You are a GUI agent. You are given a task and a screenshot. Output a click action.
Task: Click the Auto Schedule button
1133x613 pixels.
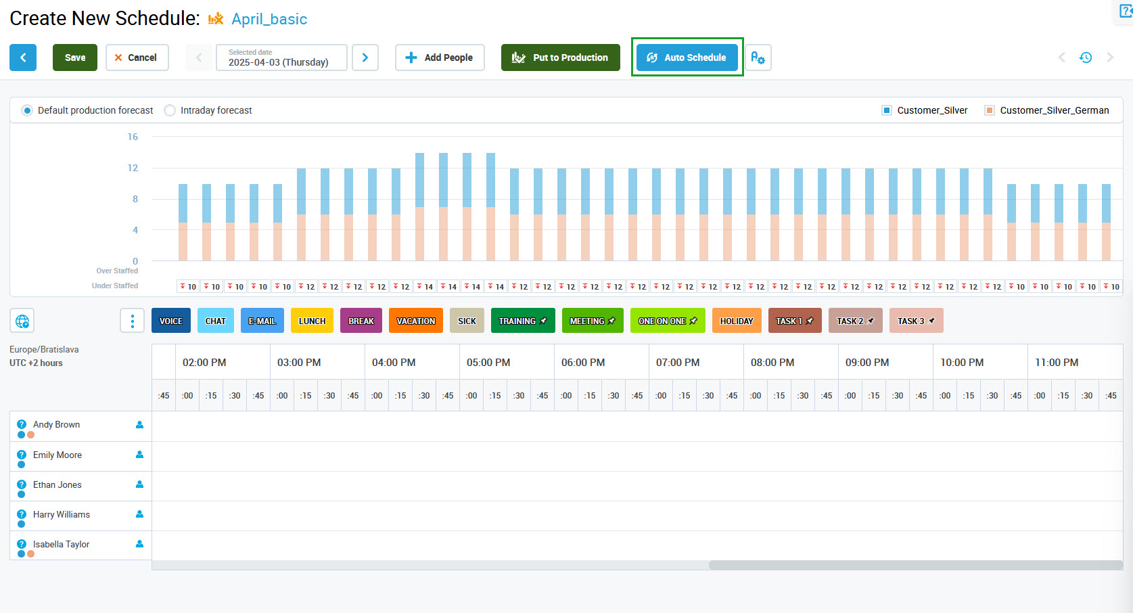(x=687, y=58)
